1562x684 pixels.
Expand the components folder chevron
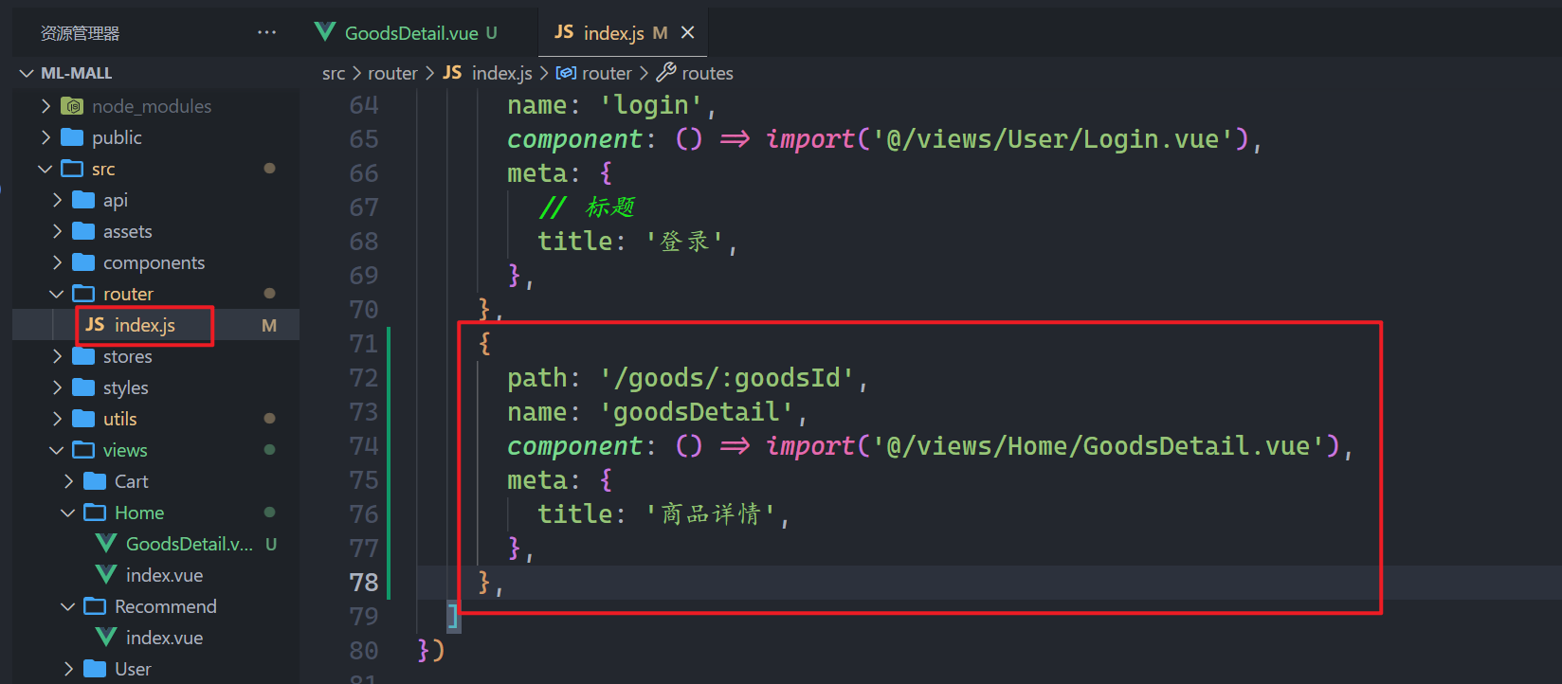click(57, 262)
